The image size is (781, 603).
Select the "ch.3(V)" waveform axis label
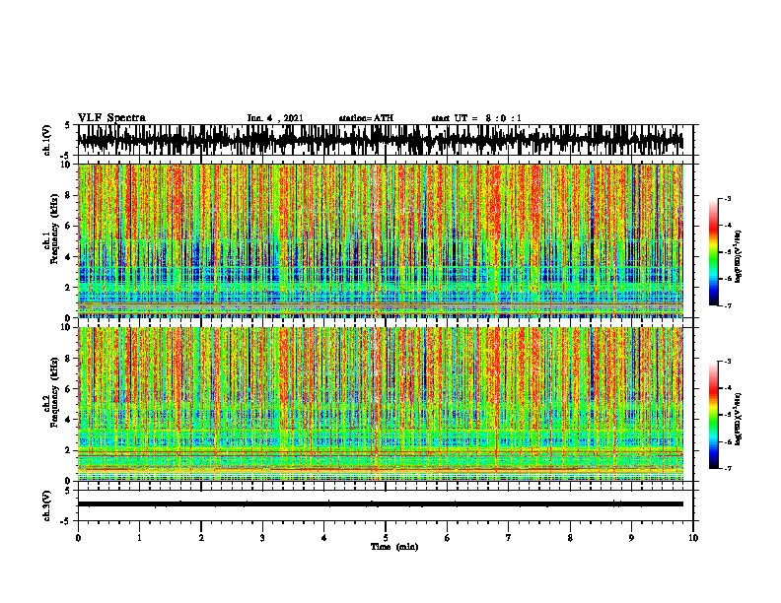[47, 506]
